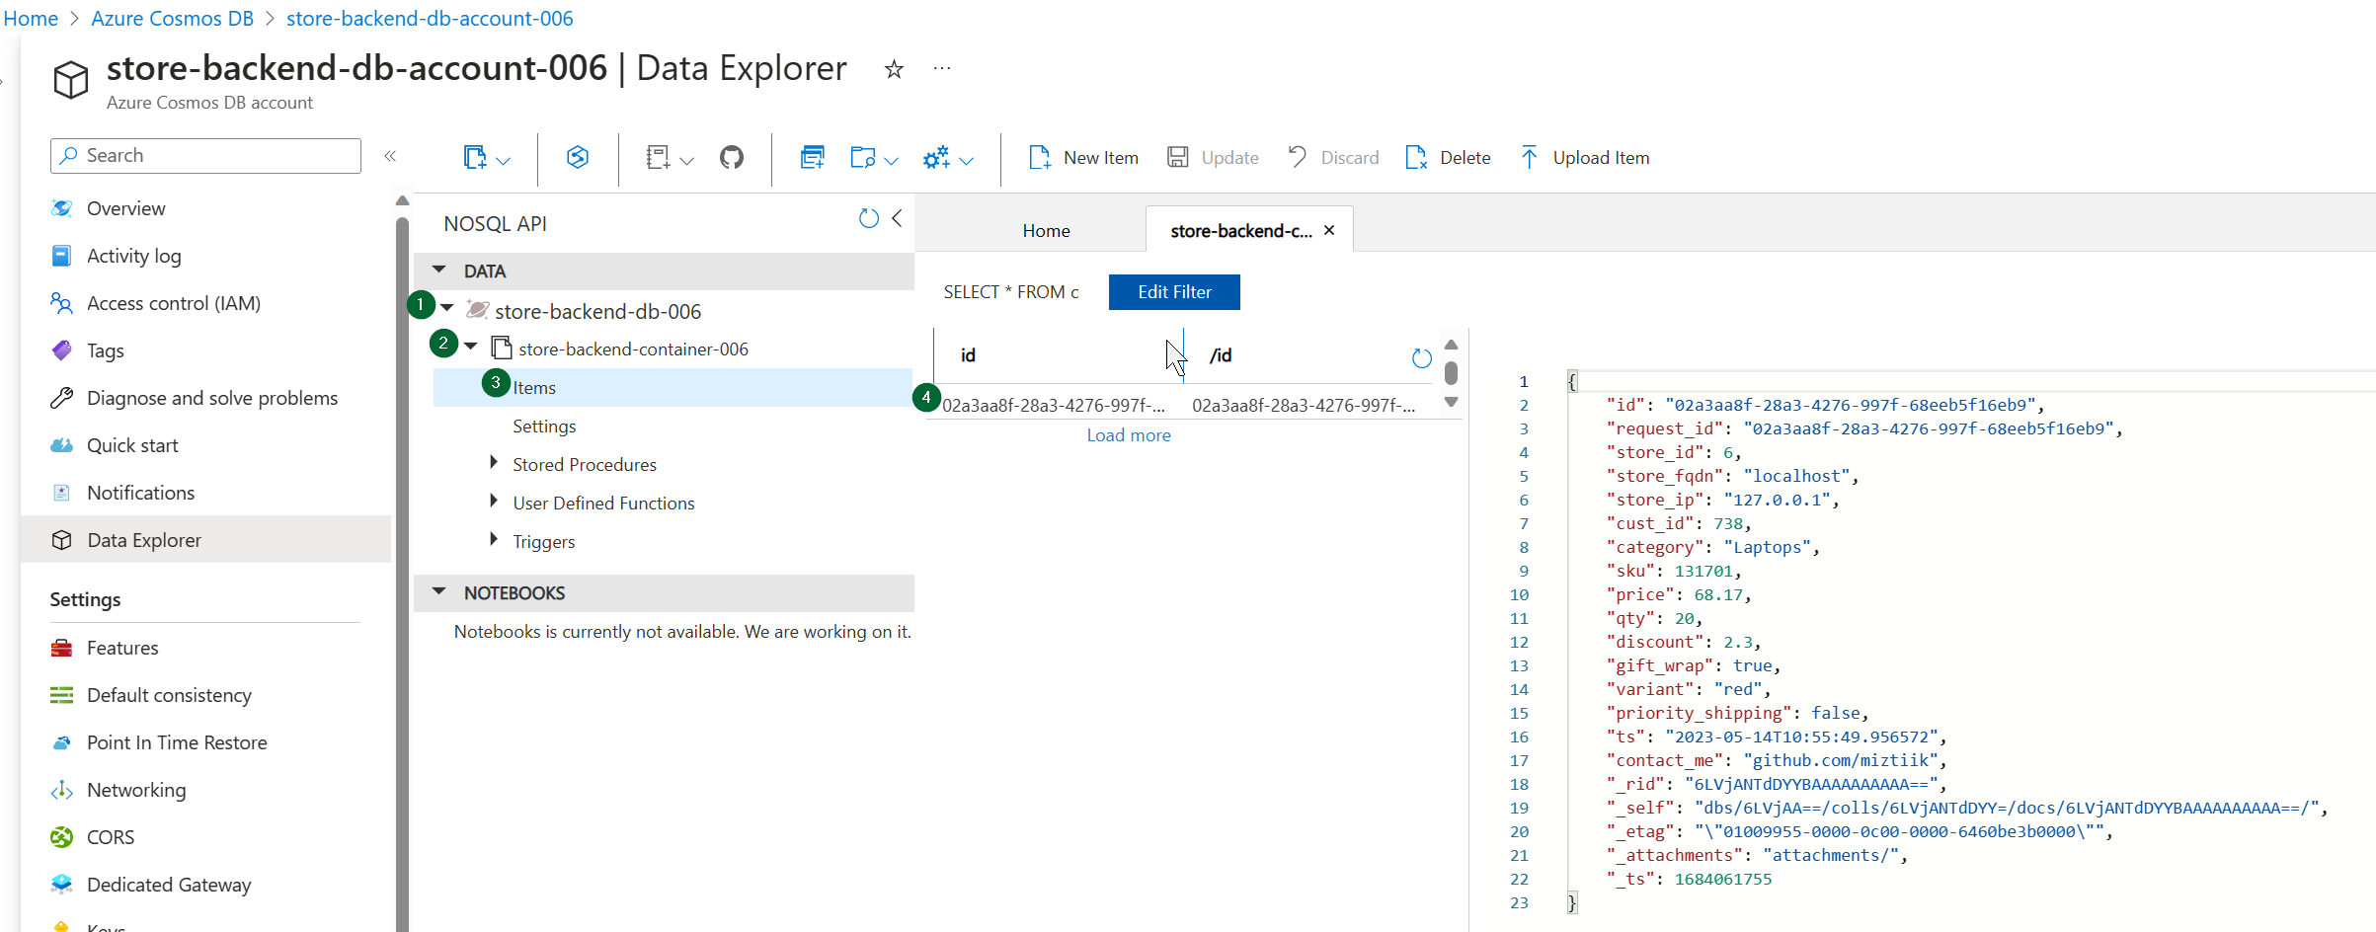
Task: Open Features settings
Action: 122,648
